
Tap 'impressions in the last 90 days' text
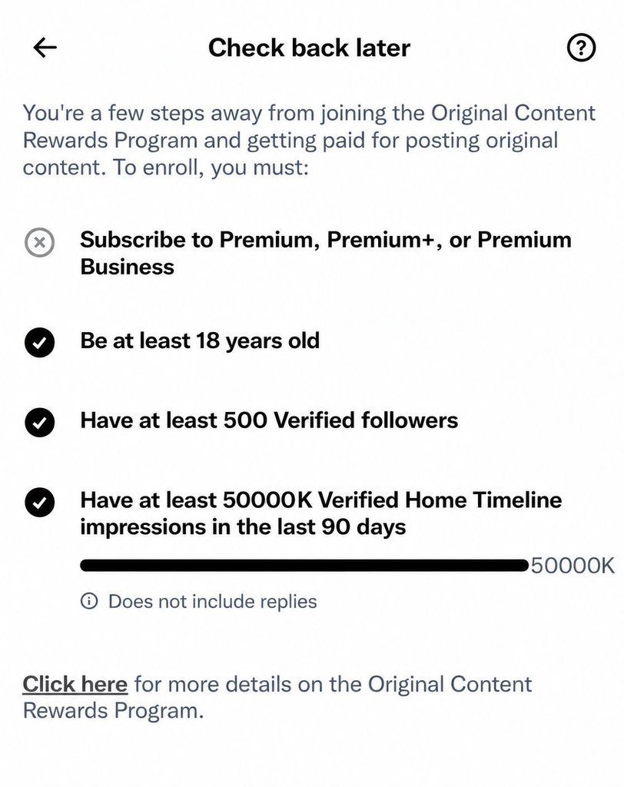[x=243, y=527]
